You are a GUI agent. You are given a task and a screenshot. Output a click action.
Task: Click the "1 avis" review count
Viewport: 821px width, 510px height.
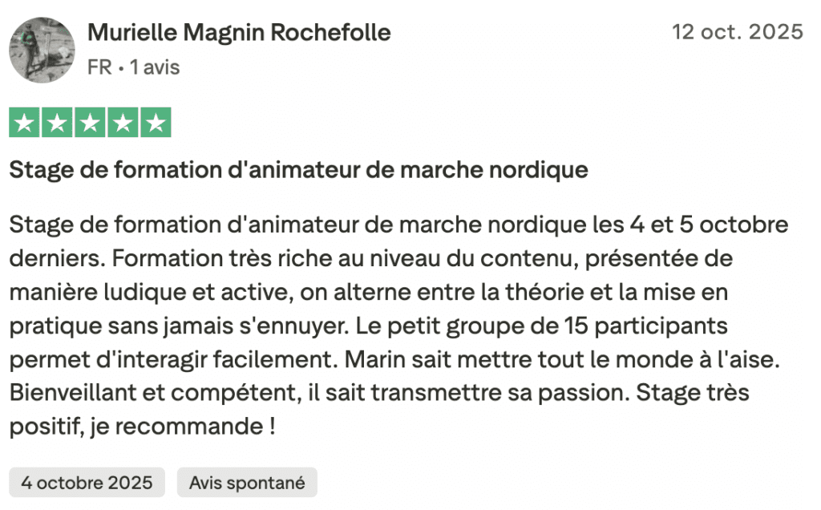pyautogui.click(x=155, y=67)
